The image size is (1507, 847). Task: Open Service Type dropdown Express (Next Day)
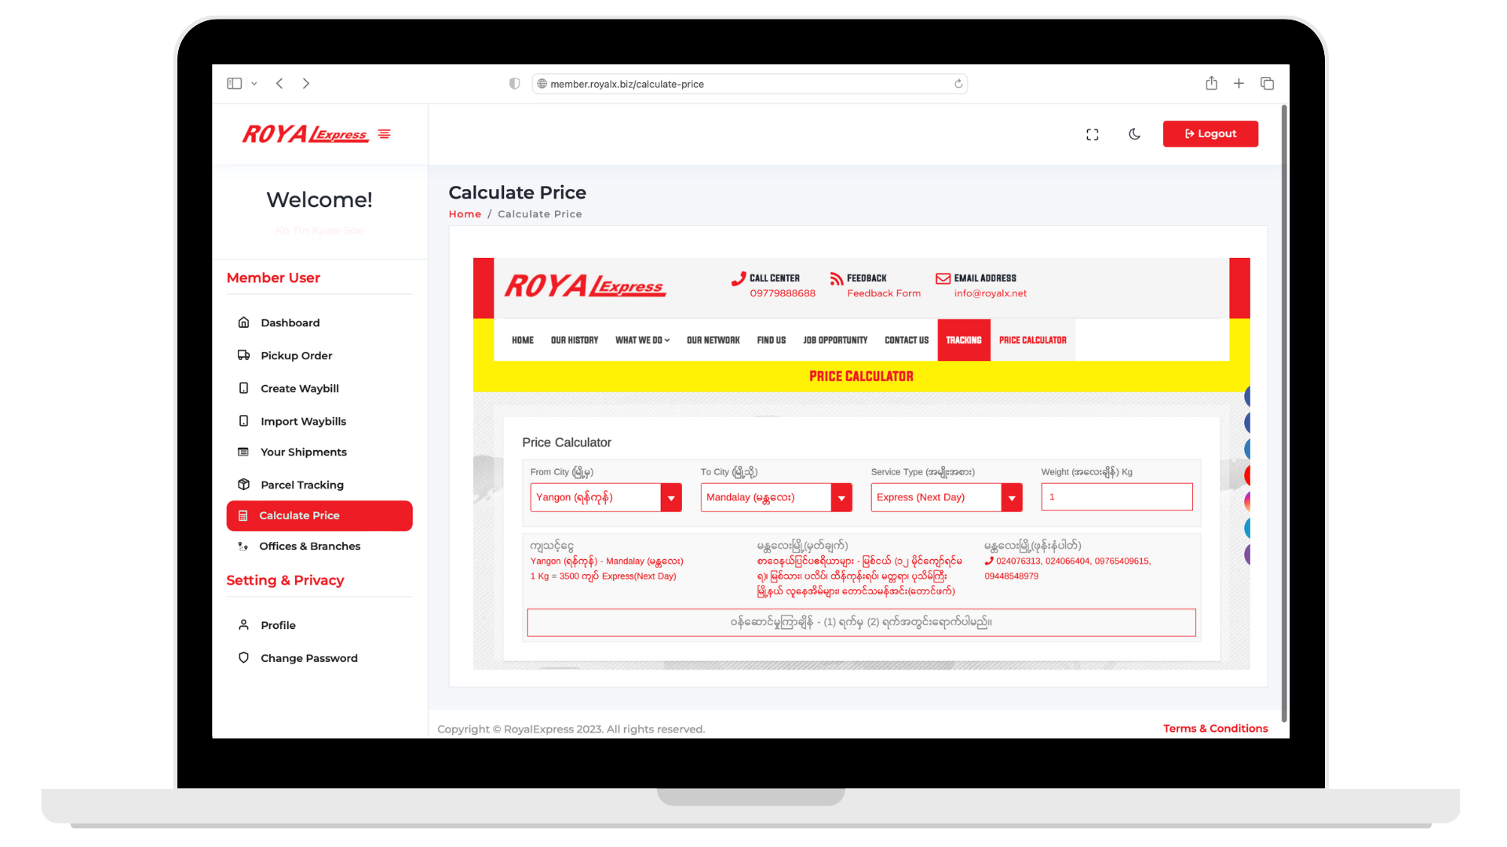pos(947,497)
